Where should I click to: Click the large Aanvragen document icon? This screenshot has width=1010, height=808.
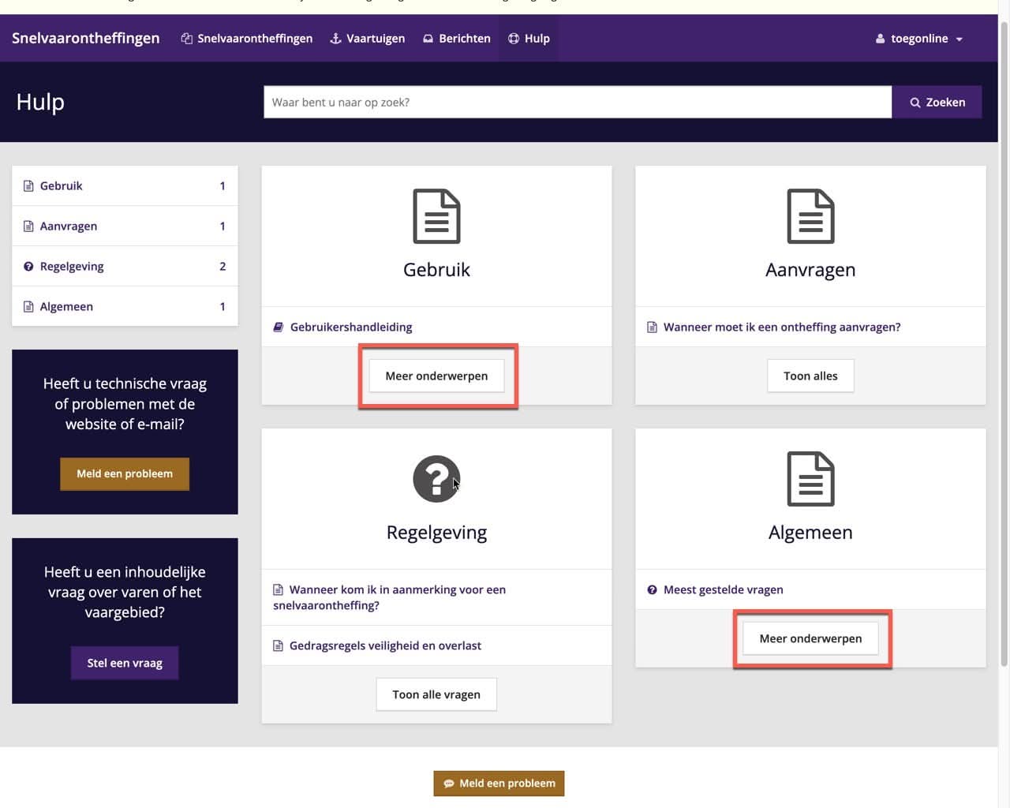point(810,216)
